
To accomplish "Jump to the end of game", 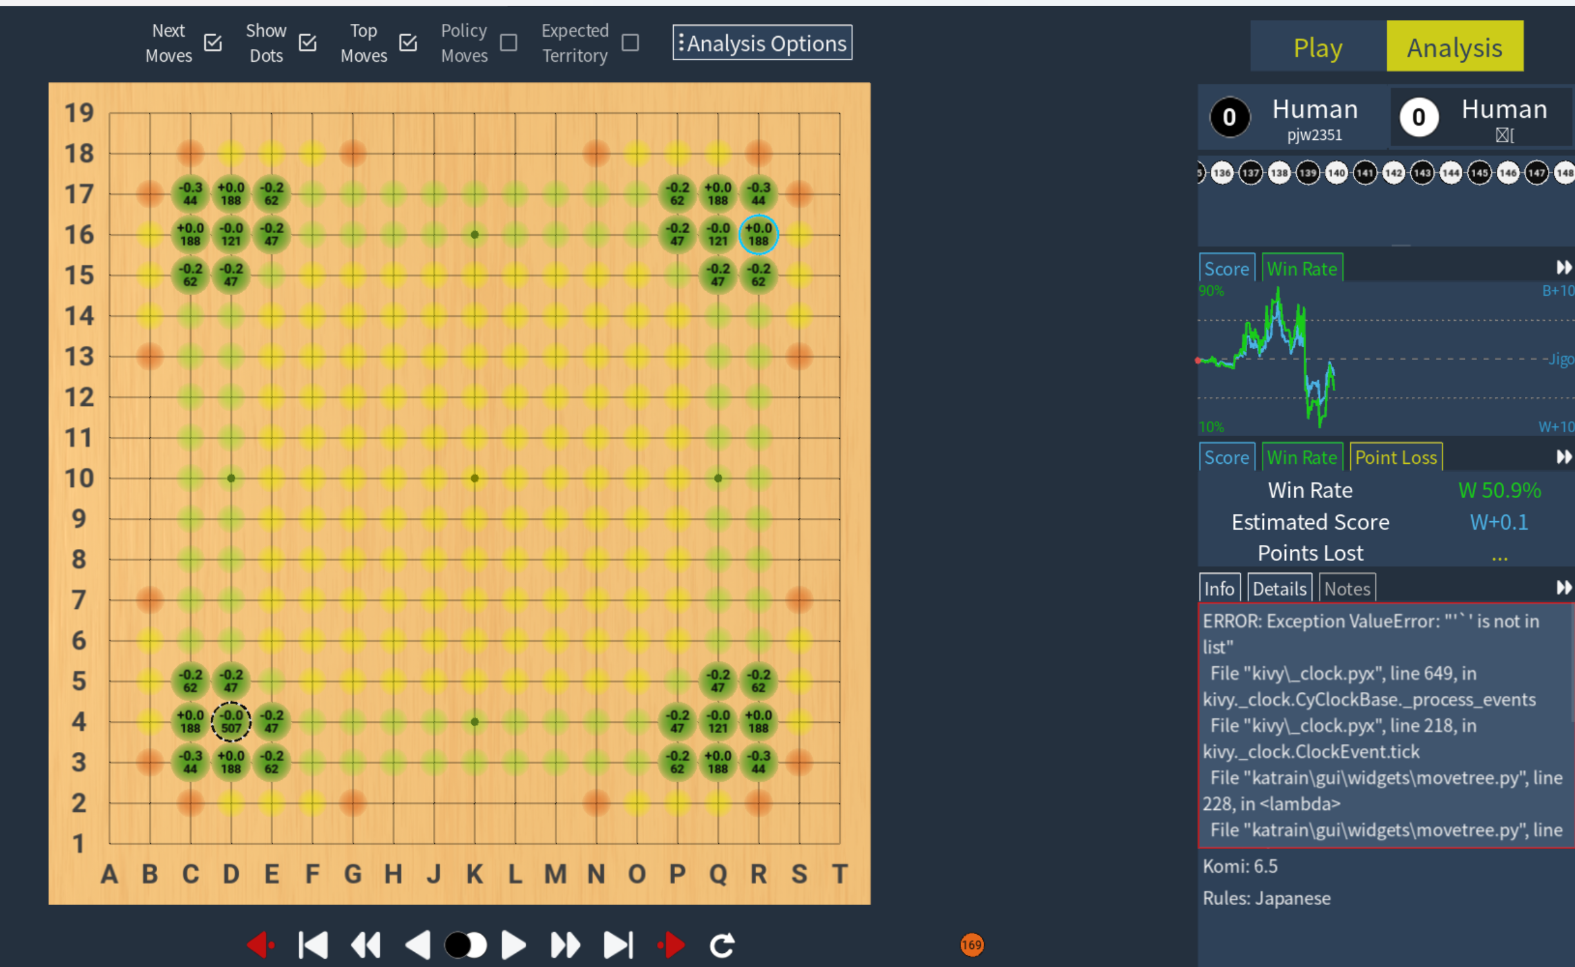I will pyautogui.click(x=618, y=945).
